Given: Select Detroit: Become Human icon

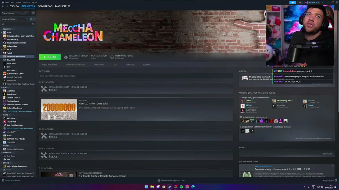Looking at the screenshot, I should (x=5, y=43).
